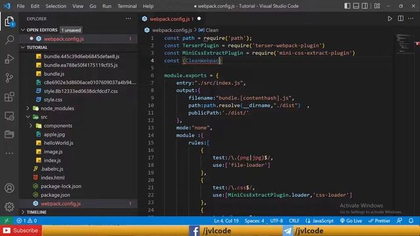Click Ln 4, Col 19 cursor position

click(226, 221)
